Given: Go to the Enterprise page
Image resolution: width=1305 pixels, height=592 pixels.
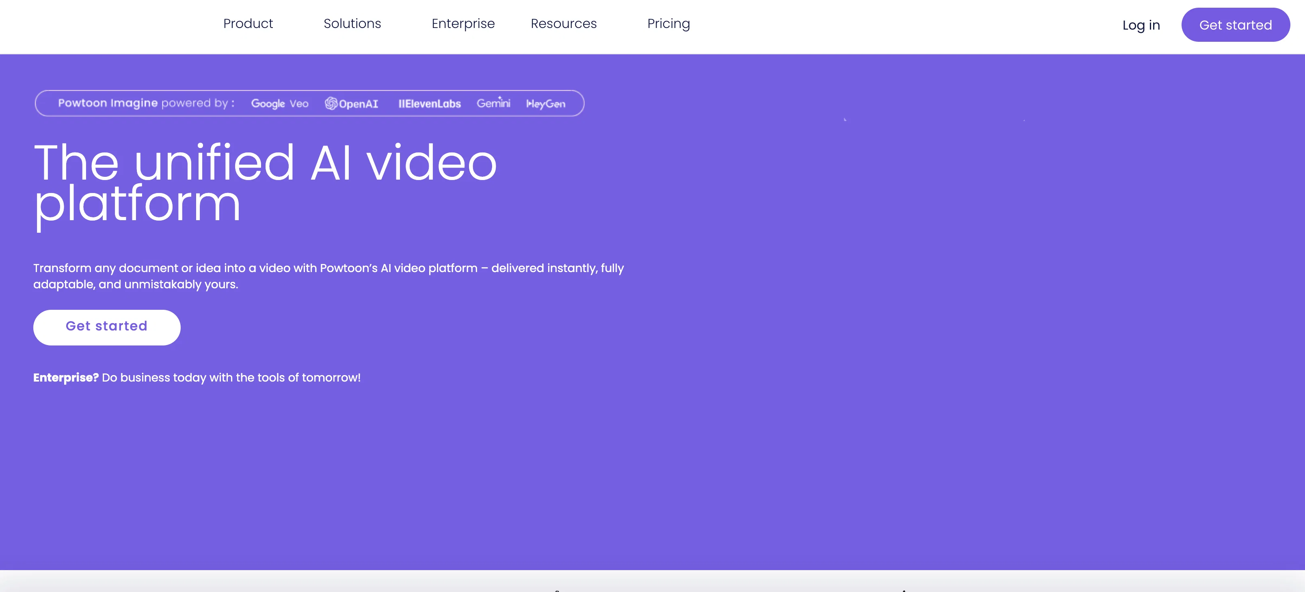Looking at the screenshot, I should coord(463,24).
